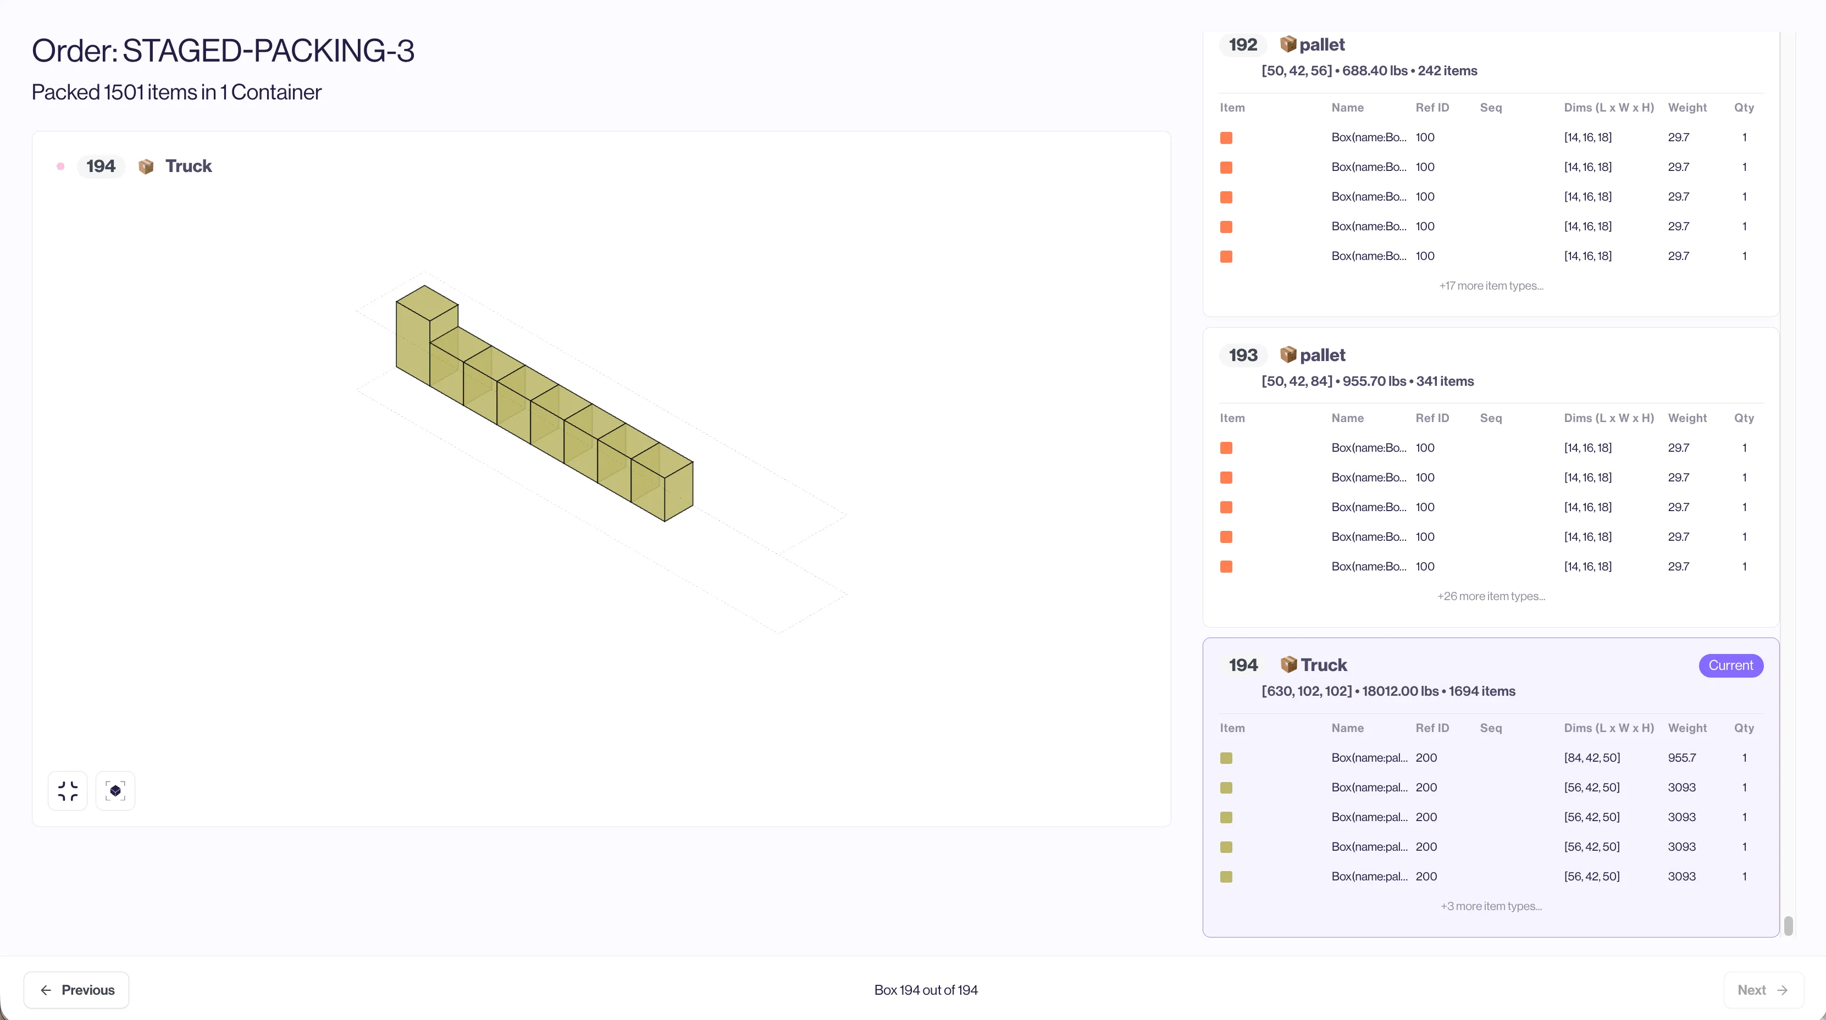Click the 955.7 weight cell in Truck card
The height and width of the screenshot is (1020, 1826).
(x=1681, y=758)
